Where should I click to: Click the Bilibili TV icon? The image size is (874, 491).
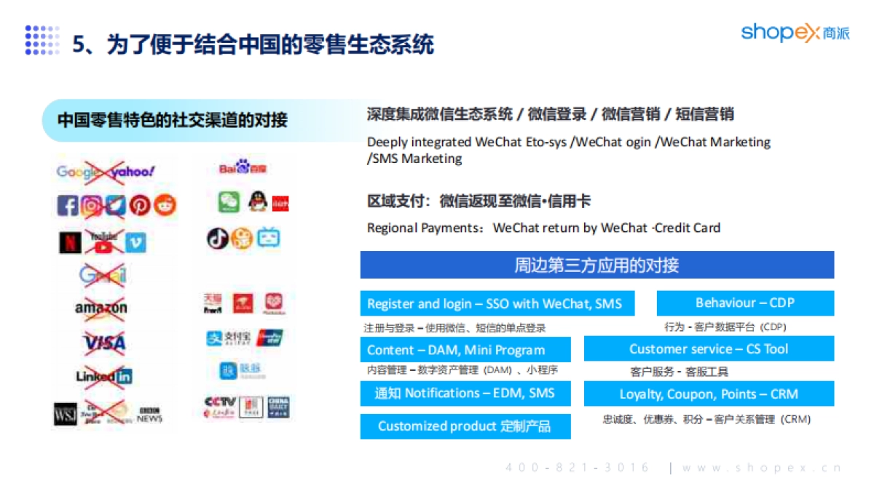coord(267,236)
